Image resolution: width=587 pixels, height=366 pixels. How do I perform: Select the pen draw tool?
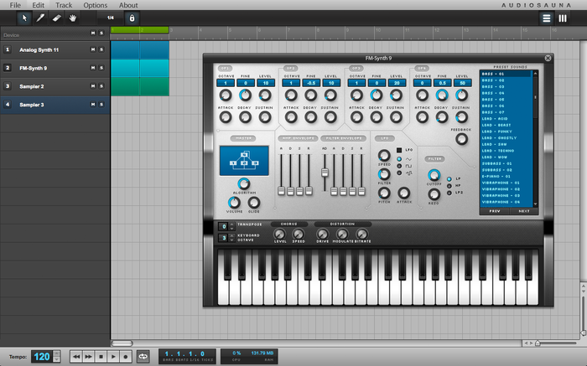[x=40, y=17]
